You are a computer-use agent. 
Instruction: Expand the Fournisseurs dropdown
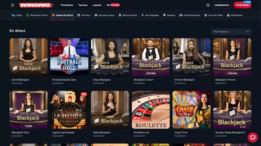point(231,32)
